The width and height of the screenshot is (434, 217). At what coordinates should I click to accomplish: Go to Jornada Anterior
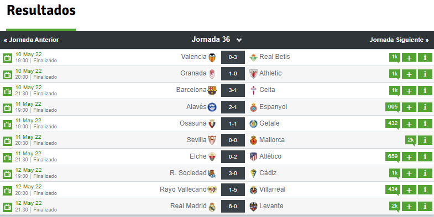click(32, 40)
